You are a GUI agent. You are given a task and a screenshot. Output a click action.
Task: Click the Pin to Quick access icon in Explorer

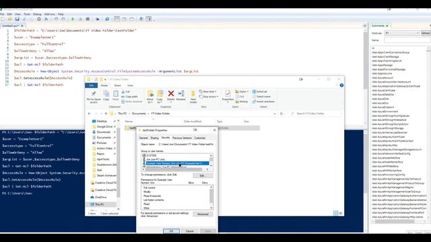[x=94, y=94]
